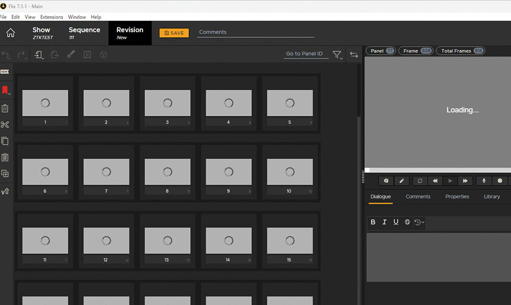
Task: Click the panel browser vertical scrollbar
Action: (359, 91)
